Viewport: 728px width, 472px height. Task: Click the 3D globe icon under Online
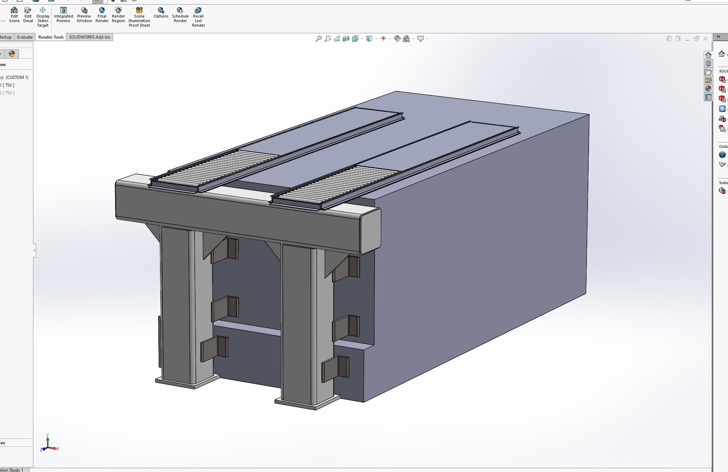coord(722,155)
